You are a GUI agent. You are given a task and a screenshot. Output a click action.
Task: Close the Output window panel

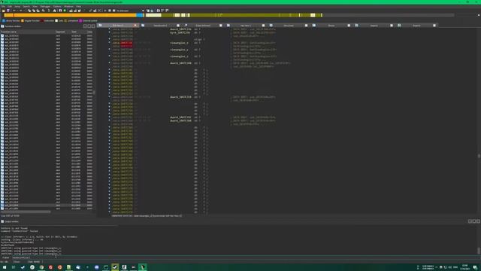point(478,221)
